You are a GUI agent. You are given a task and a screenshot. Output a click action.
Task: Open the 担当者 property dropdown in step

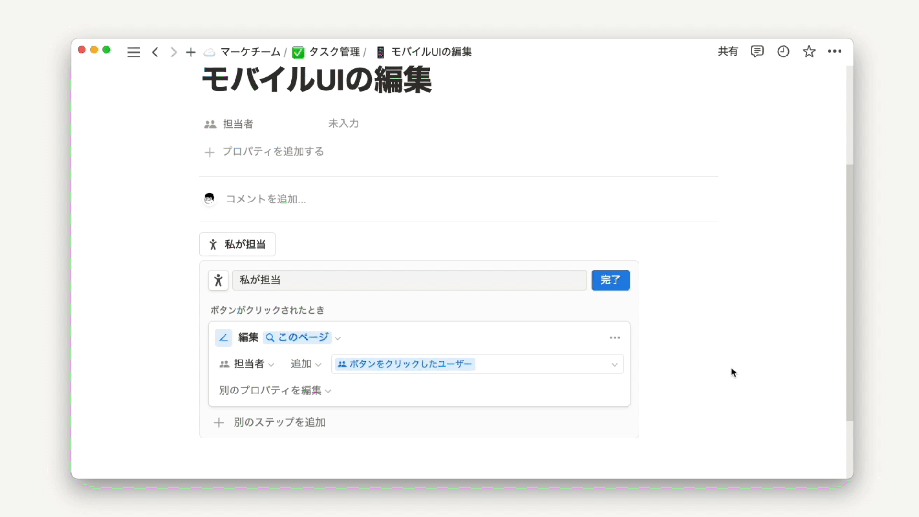(247, 364)
